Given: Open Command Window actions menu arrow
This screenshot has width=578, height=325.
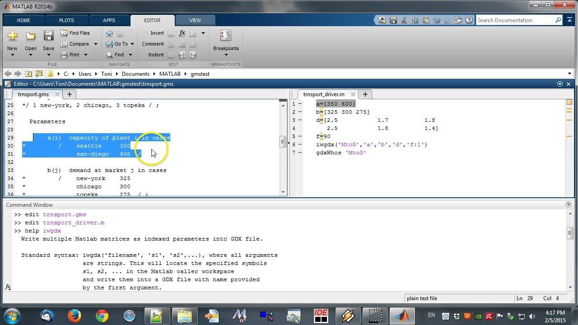Looking at the screenshot, I should (x=569, y=204).
